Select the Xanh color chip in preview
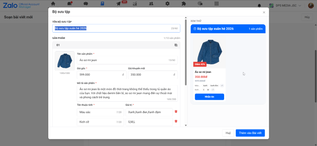 [205, 86]
